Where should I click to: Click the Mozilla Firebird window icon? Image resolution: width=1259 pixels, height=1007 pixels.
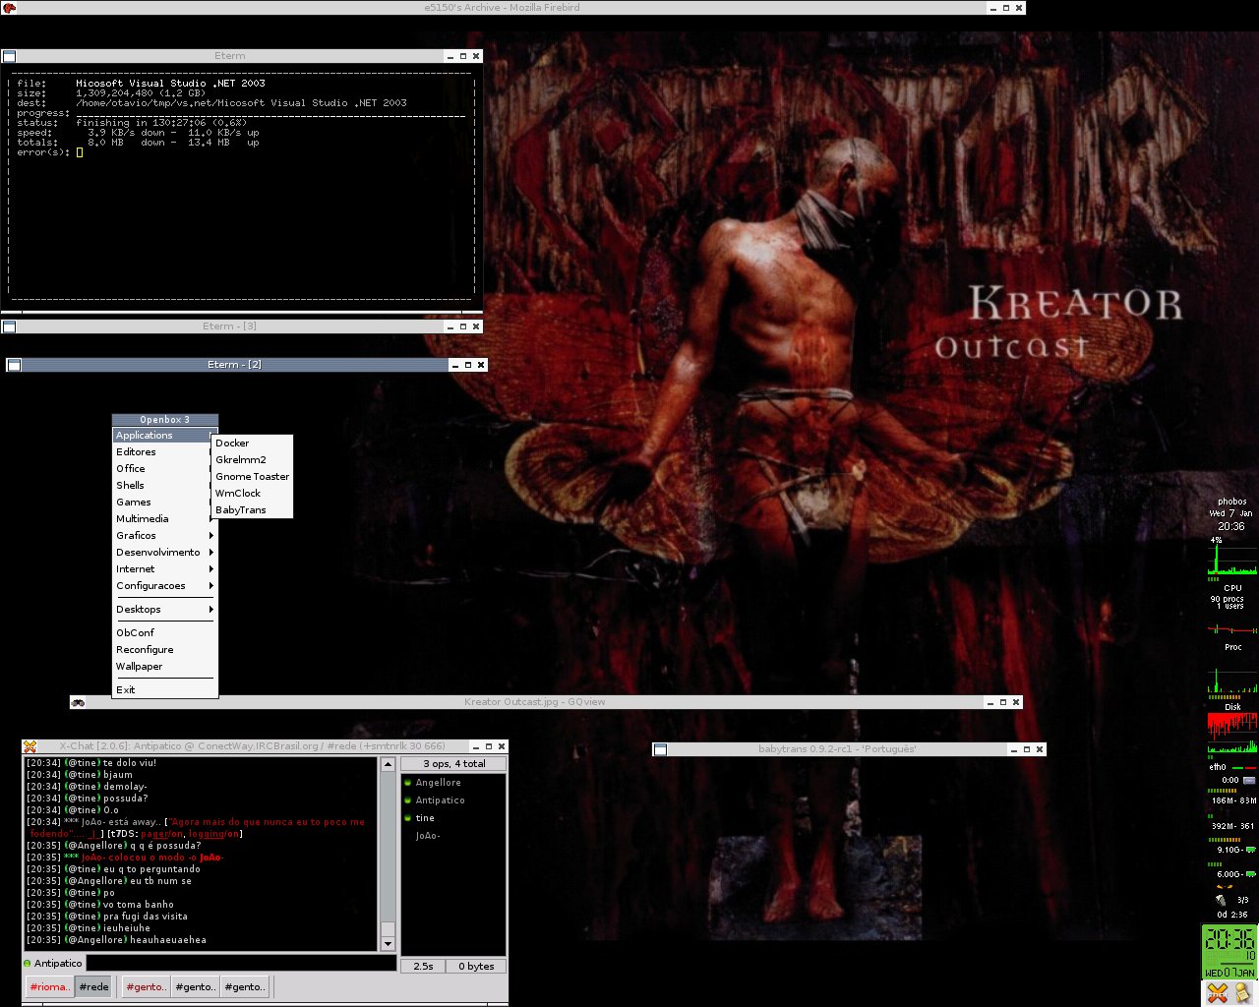[9, 7]
